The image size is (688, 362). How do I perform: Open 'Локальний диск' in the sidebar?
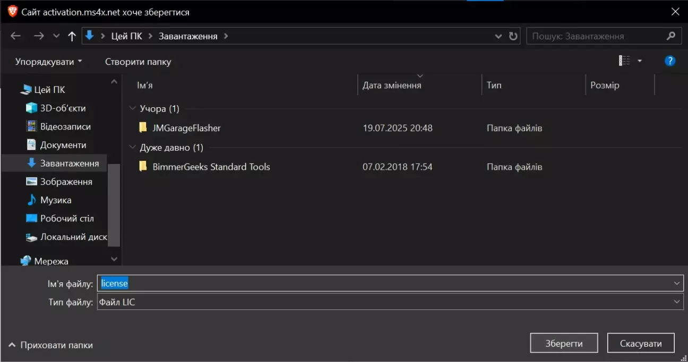tap(74, 237)
